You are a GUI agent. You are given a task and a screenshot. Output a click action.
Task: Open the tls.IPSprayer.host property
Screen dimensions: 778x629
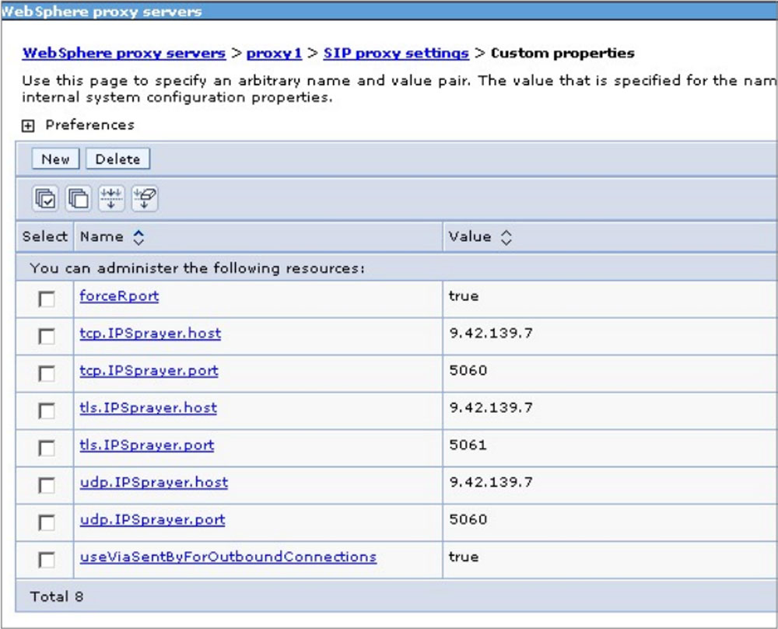coord(149,407)
